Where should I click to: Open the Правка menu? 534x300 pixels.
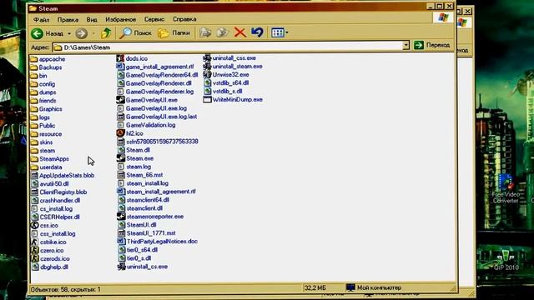click(x=68, y=20)
